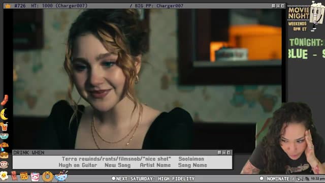Click the DRINK WHEN title bar label
This screenshot has width=325, height=183.
pos(28,152)
